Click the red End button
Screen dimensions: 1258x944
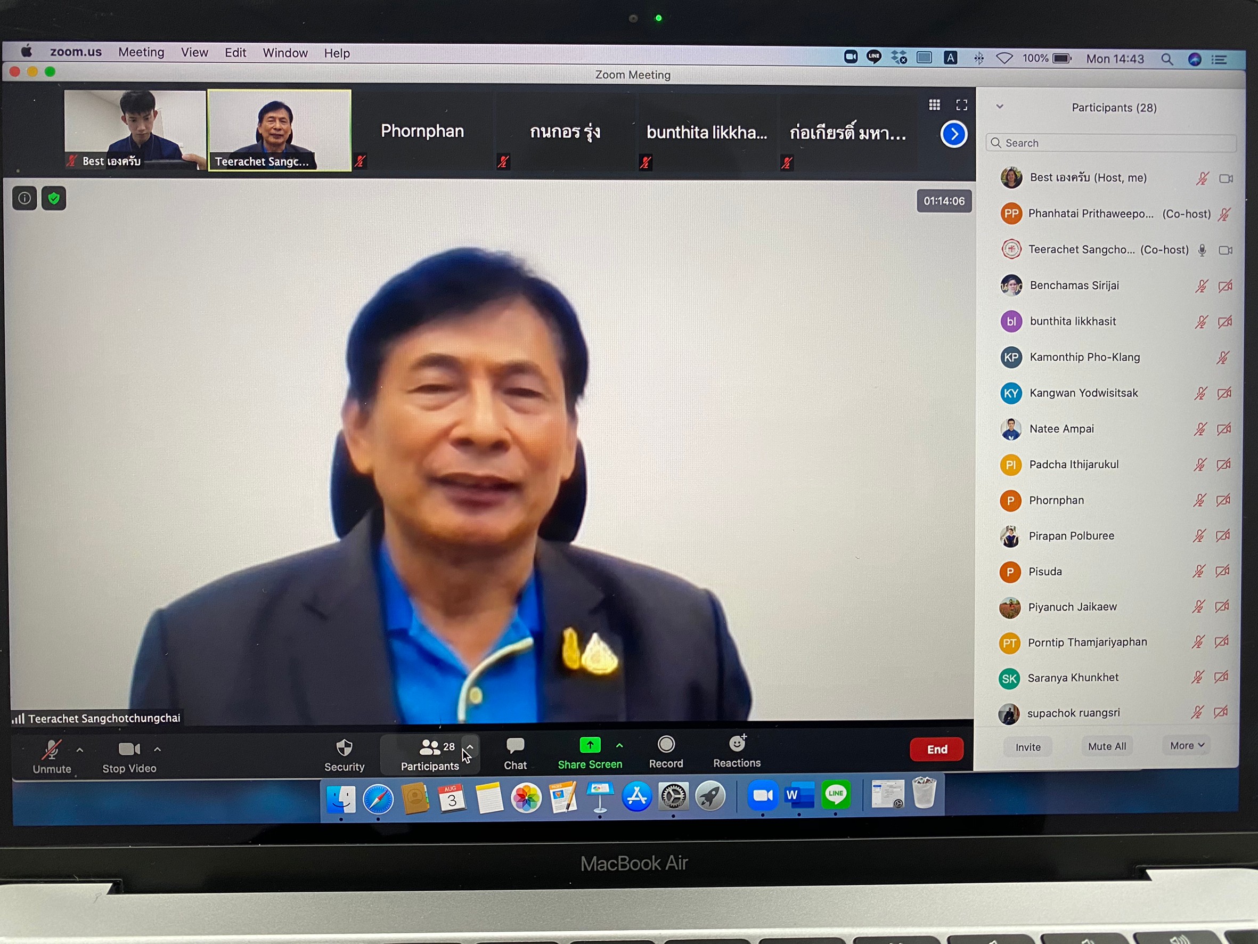tap(936, 750)
